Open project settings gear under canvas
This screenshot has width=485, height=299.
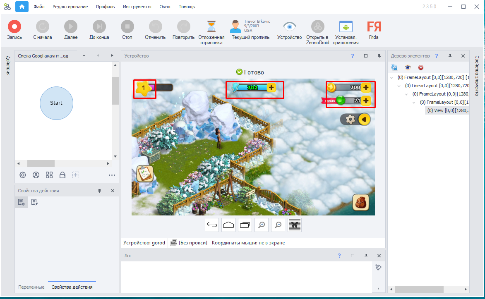click(x=23, y=175)
